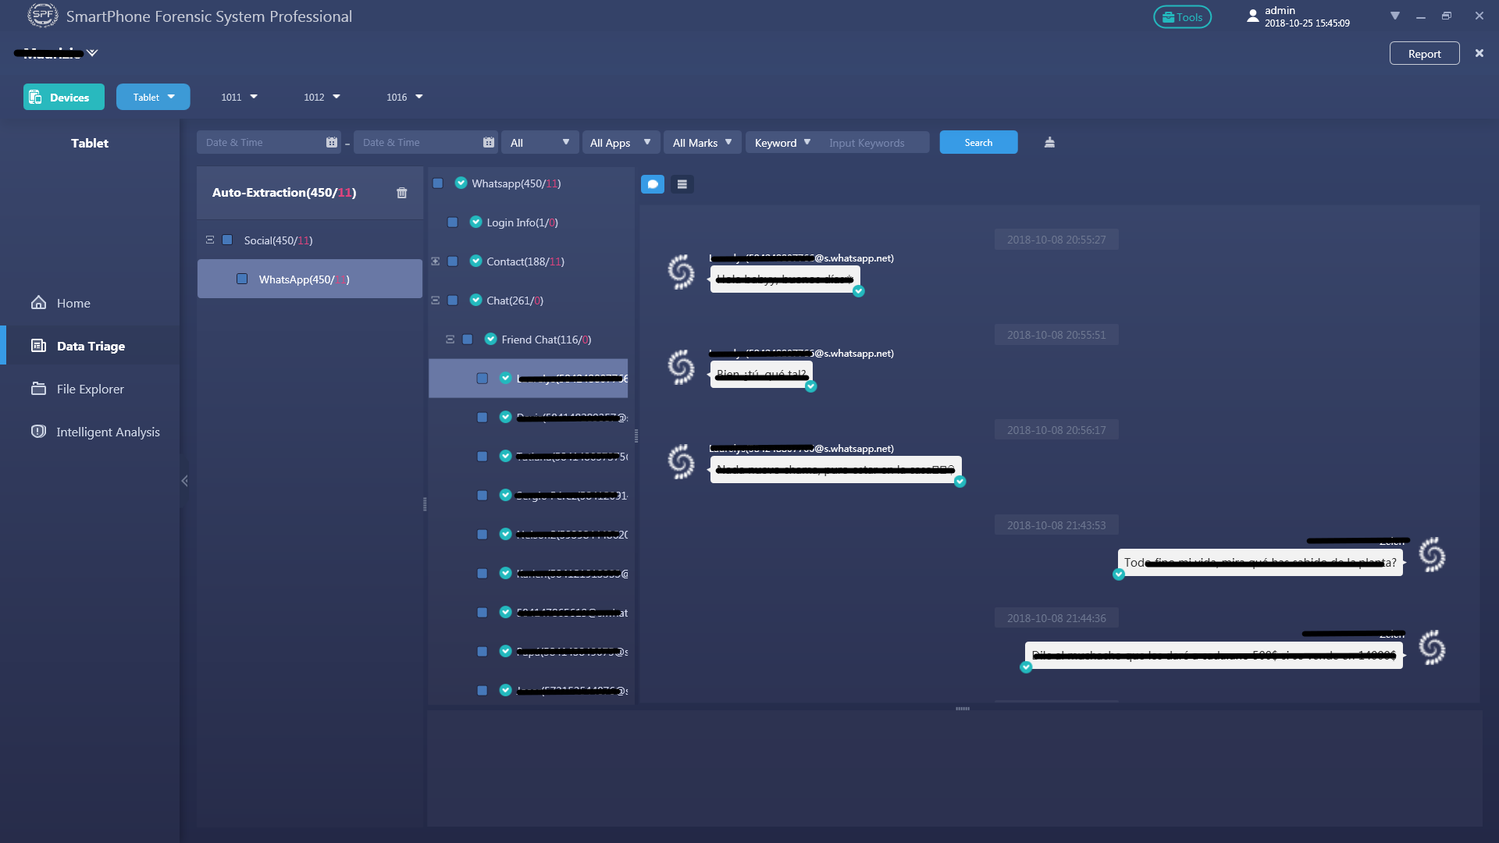Click the export icon next to Search
The height and width of the screenshot is (843, 1499).
(1049, 142)
